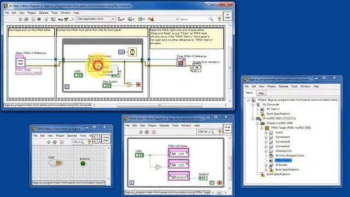Click False constant in FPGA block diagram
This screenshot has width=350, height=197.
pos(212,183)
